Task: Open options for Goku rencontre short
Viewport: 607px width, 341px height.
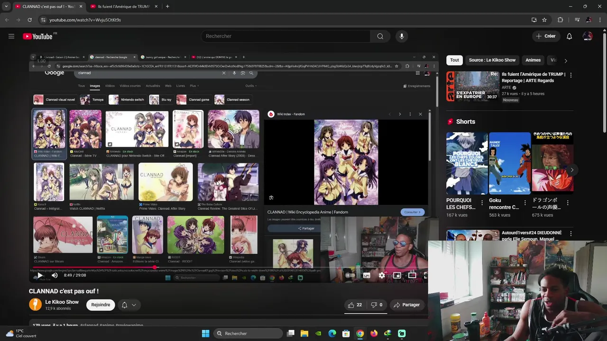Action: [524, 203]
